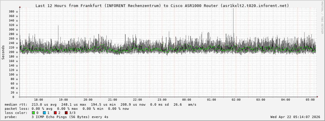Click the dark red 3/3 loss swatch
This screenshot has width=325, height=121.
click(x=66, y=113)
